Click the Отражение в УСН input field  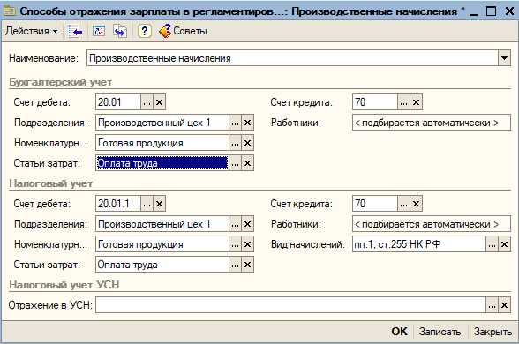290,305
